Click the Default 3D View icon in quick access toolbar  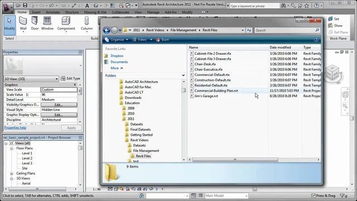click(x=96, y=6)
